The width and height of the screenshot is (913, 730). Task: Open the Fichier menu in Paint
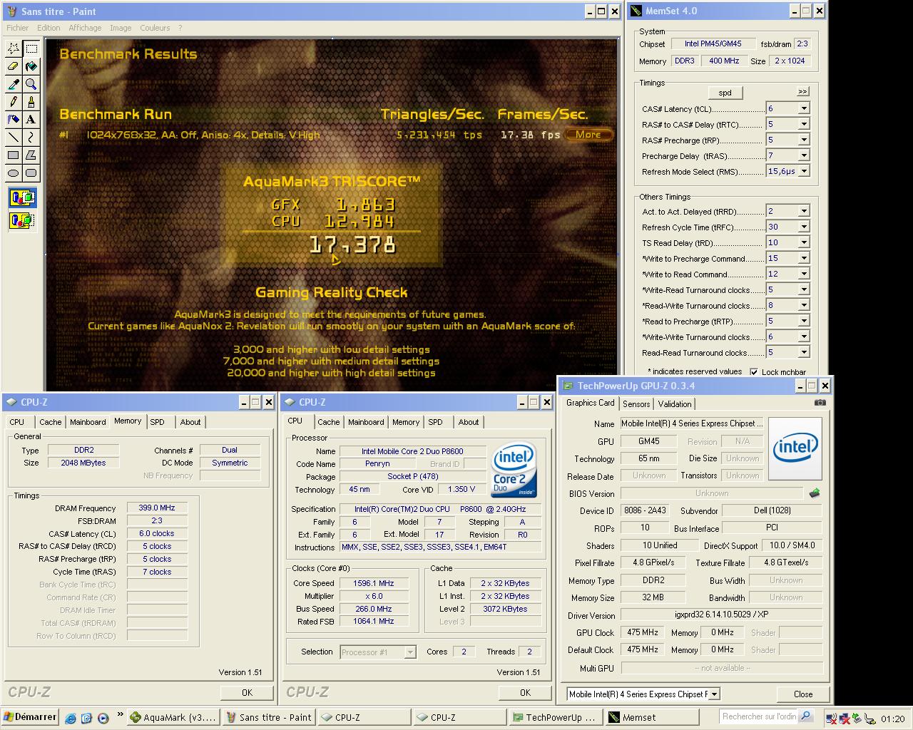[18, 28]
